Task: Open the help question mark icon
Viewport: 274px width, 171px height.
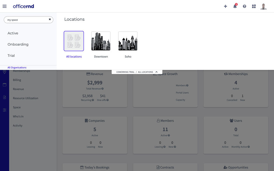Action: pyautogui.click(x=245, y=6)
